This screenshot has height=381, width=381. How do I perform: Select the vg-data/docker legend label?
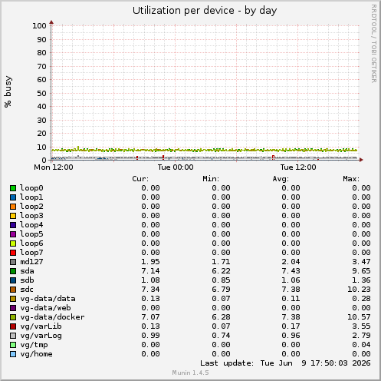52,317
